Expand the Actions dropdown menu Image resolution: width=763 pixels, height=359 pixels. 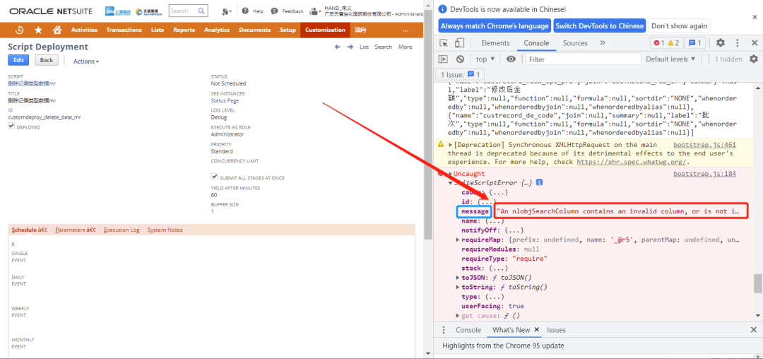(86, 61)
